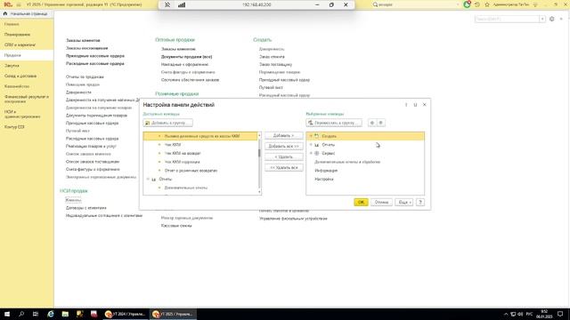Open Windows taskbar search
Screen dimensions: 570x320
pyautogui.click(x=21, y=314)
